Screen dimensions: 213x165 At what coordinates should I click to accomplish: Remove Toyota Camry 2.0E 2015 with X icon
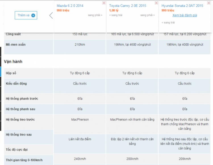[x=156, y=3]
